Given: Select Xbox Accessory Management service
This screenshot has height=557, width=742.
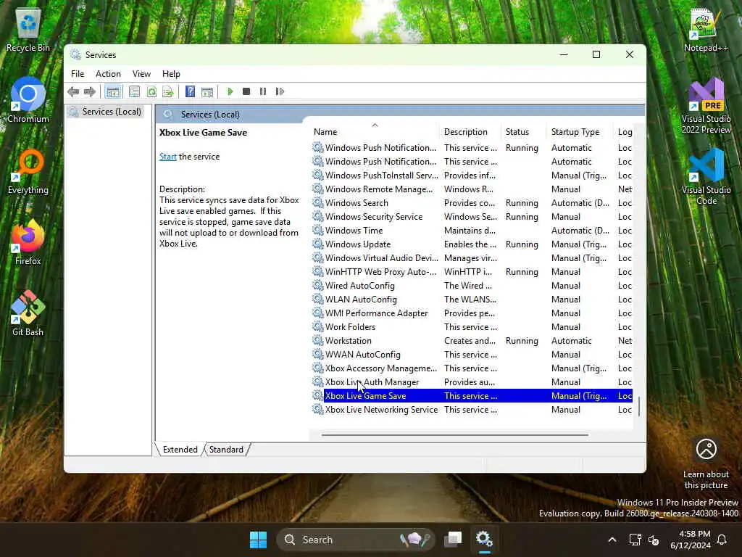Looking at the screenshot, I should point(472,368).
